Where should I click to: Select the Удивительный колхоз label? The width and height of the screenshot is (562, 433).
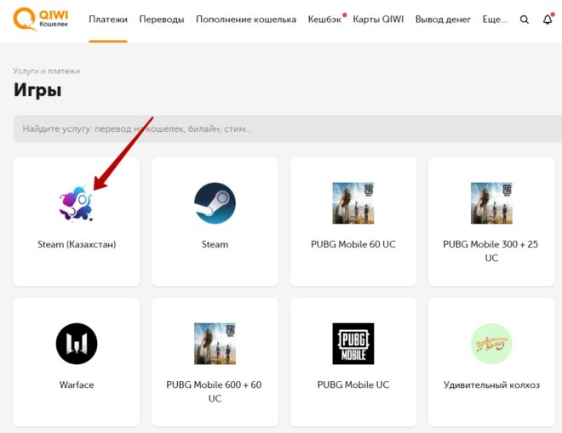491,385
